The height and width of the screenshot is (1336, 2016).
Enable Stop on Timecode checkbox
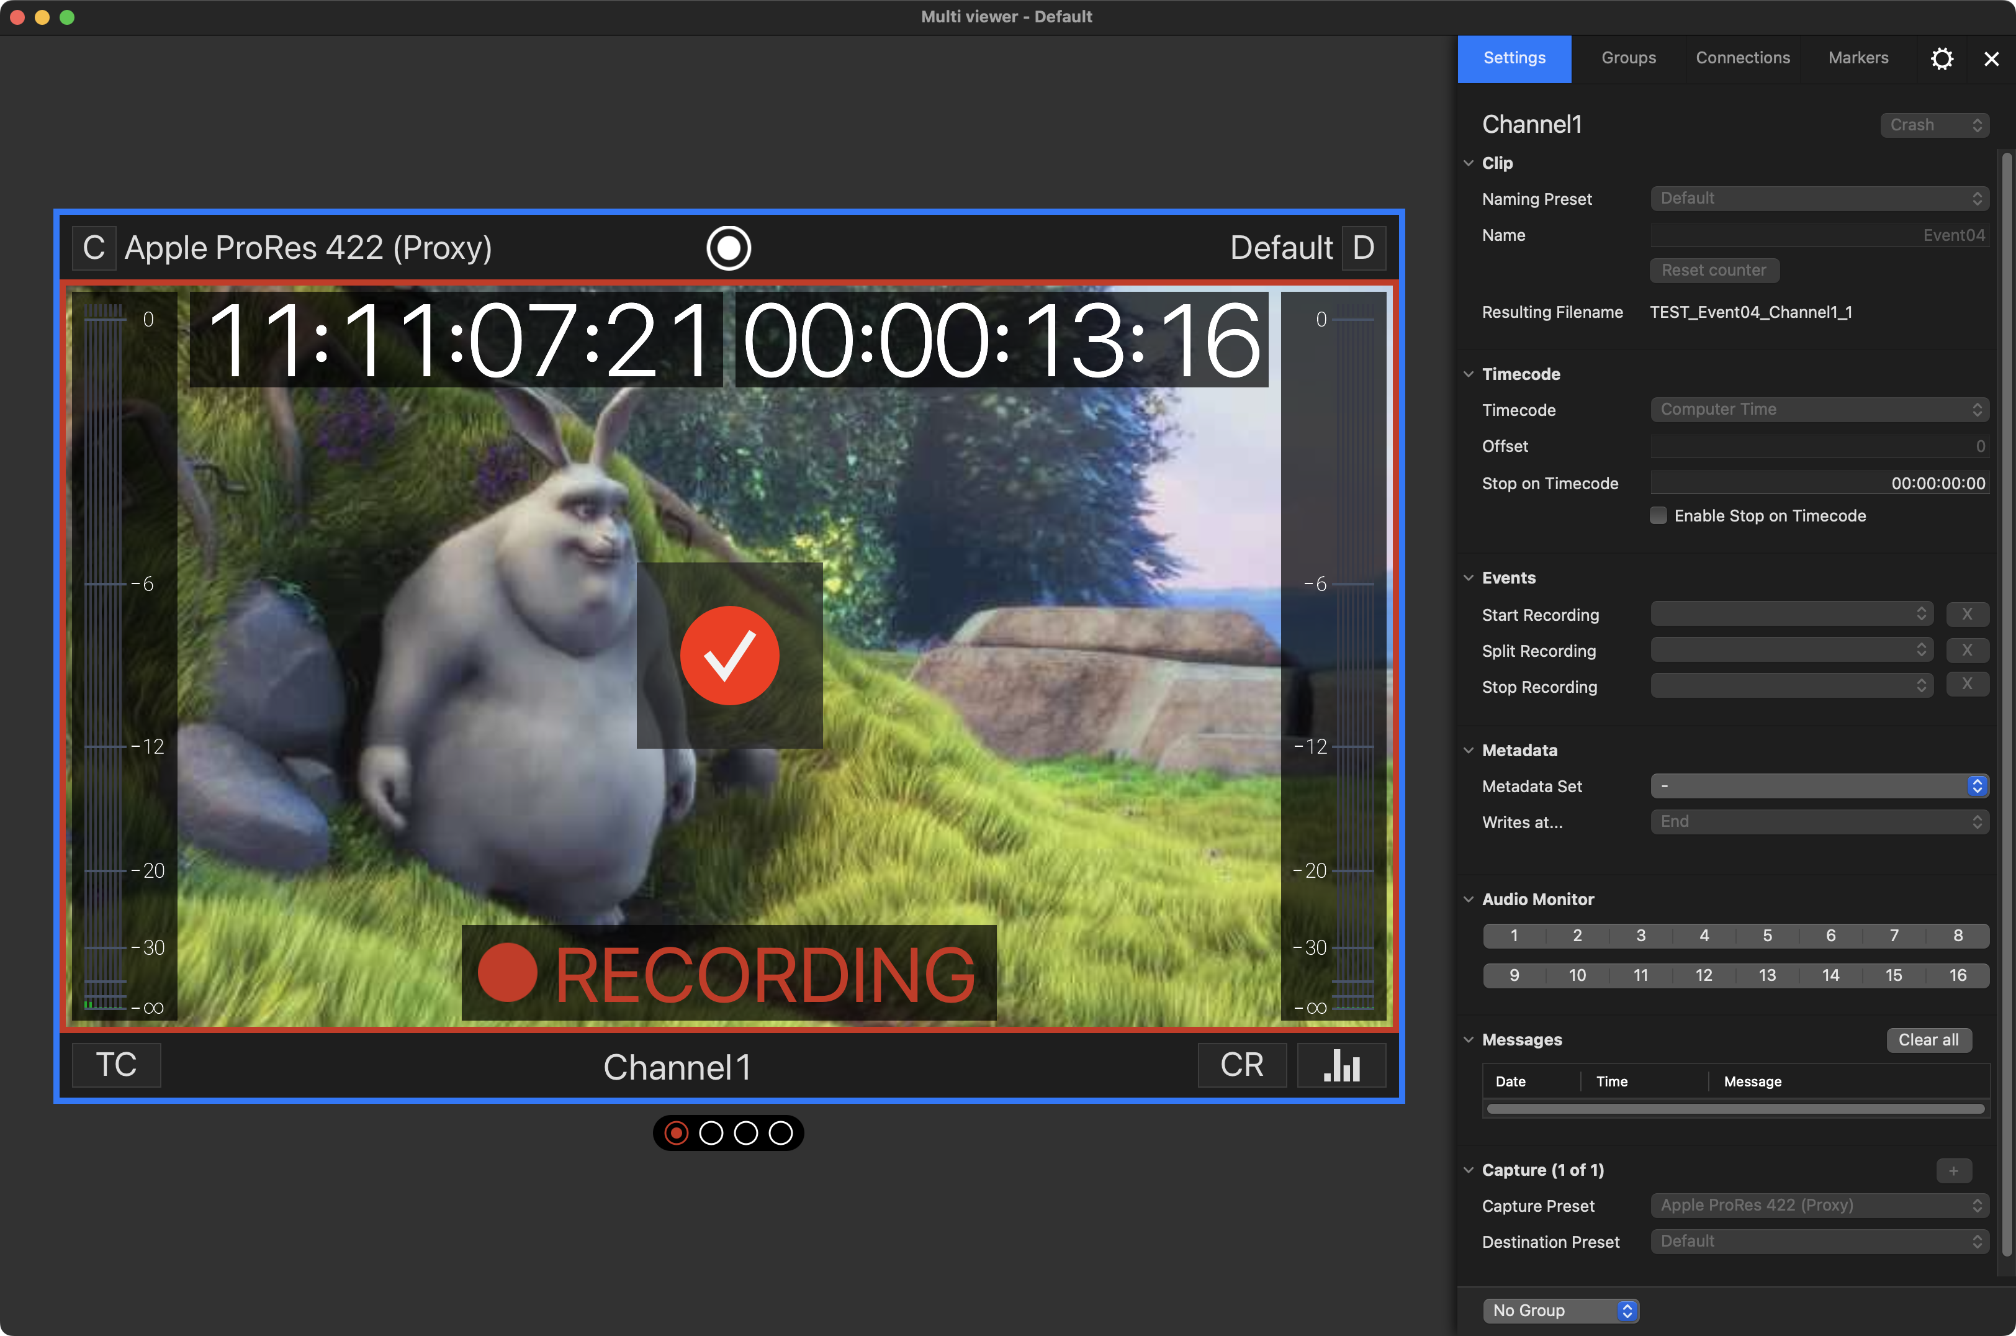click(1658, 515)
